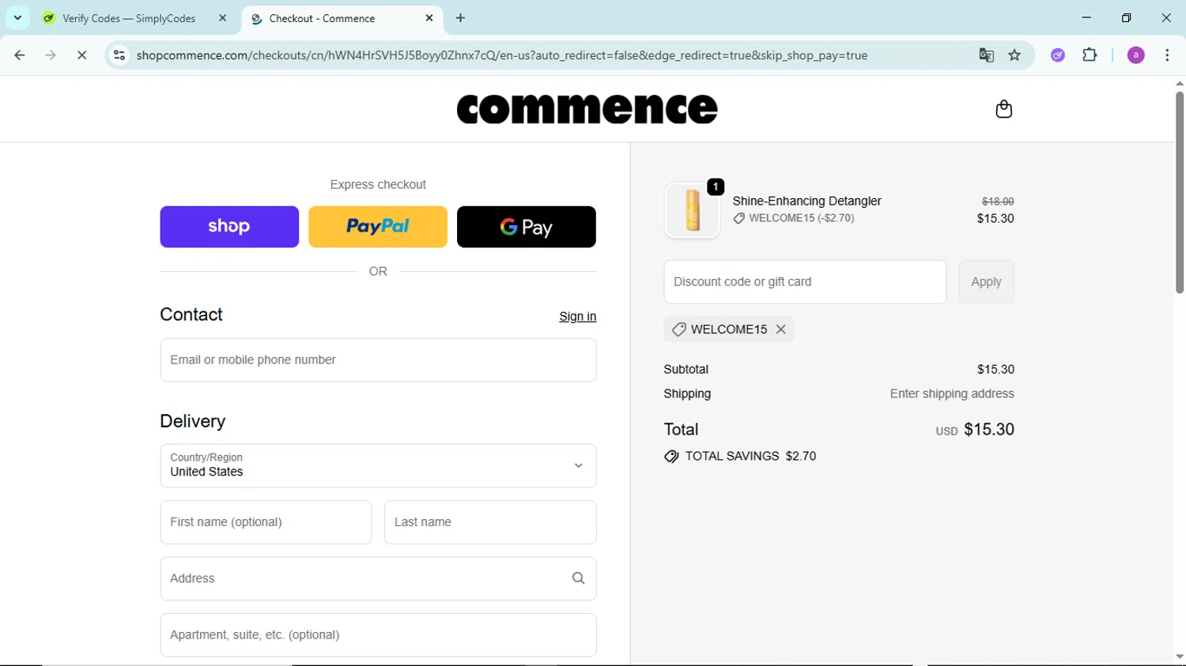Screen dimensions: 1186x666
Task: Open the Chrome profile avatar
Action: point(1135,55)
